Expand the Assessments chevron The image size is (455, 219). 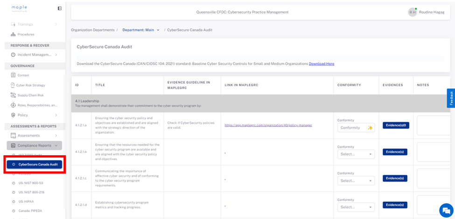[x=56, y=136]
